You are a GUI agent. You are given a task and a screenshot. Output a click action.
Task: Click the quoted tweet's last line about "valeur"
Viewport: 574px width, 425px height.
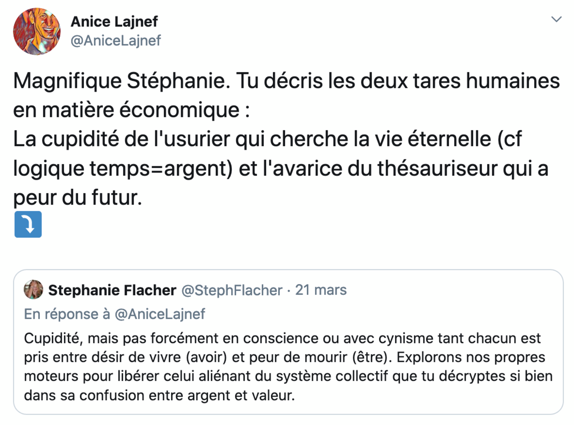(159, 395)
